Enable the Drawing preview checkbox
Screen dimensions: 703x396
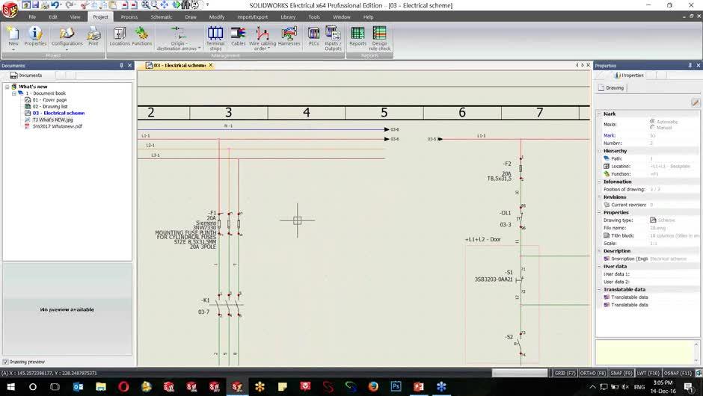pos(5,362)
